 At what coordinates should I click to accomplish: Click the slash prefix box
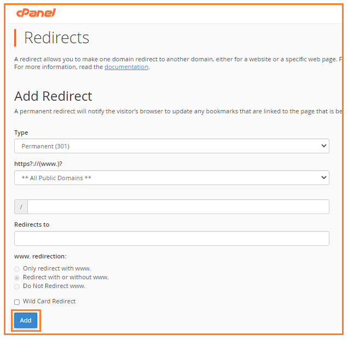[21, 207]
